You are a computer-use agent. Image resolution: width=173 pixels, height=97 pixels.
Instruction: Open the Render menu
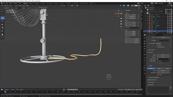click(x=11, y=3)
